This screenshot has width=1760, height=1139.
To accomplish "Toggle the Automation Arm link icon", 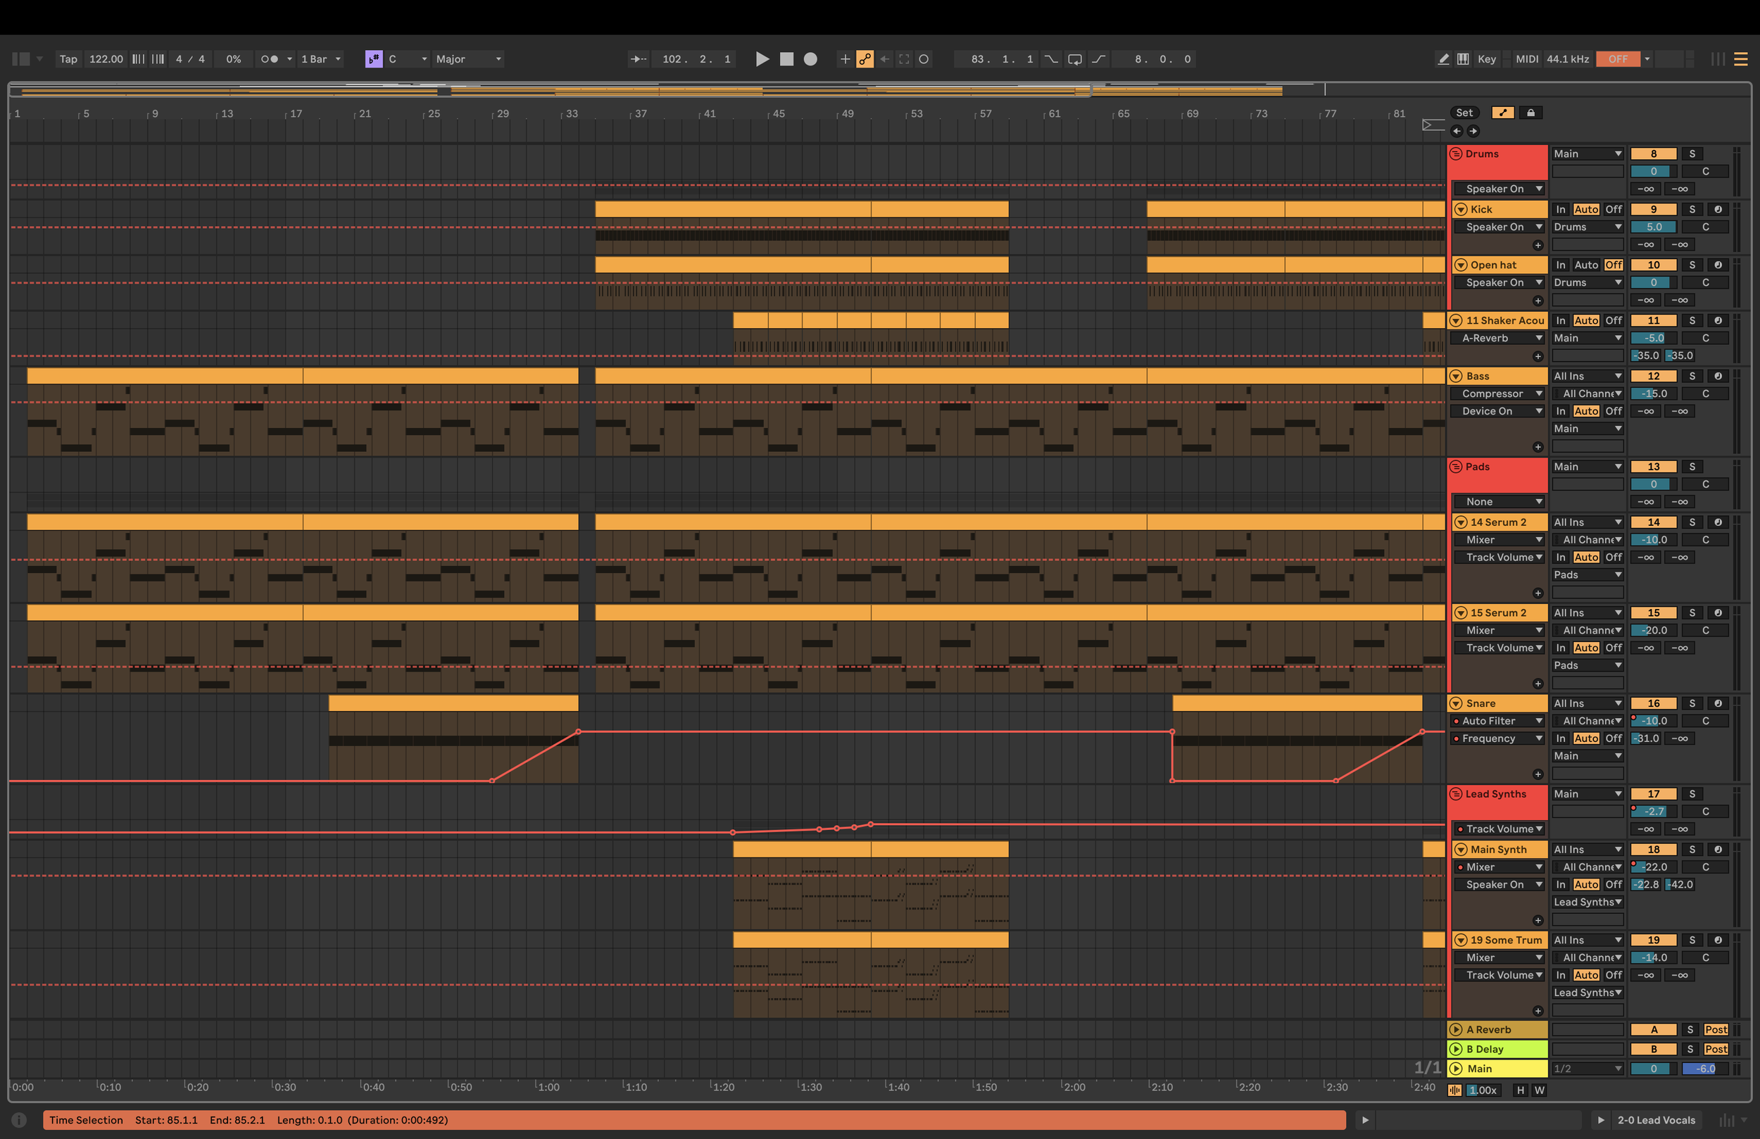I will point(865,59).
